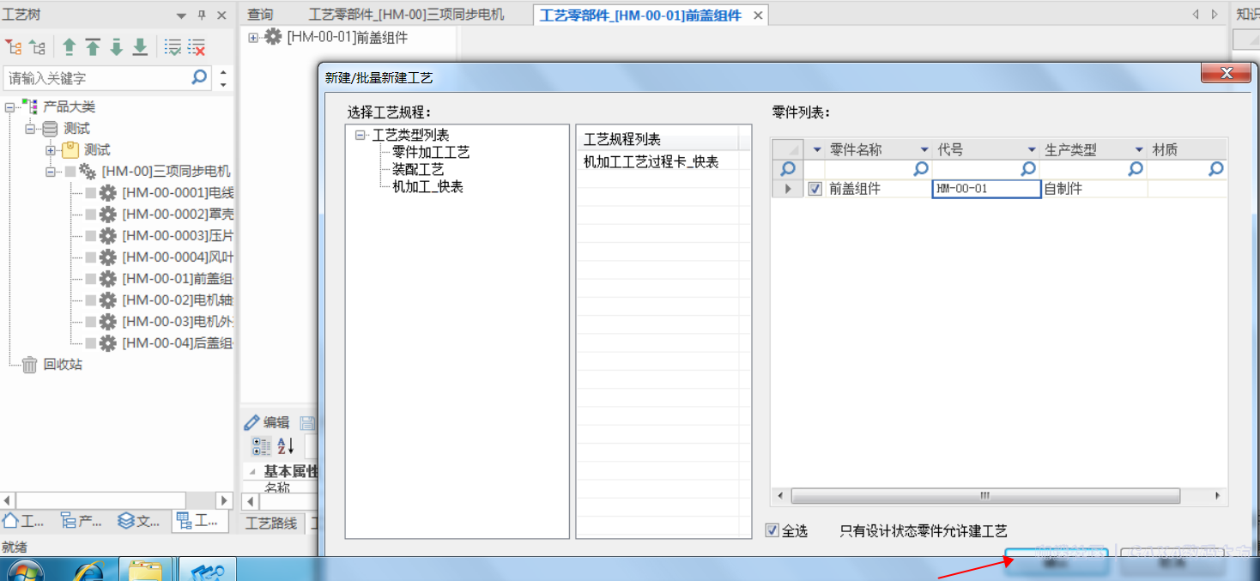
Task: Click the filter magnifier under 生产类型 column
Action: coord(1136,169)
